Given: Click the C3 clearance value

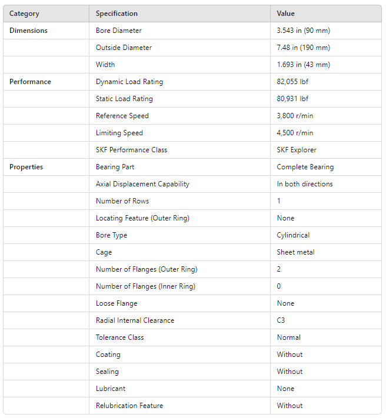Looking at the screenshot, I should 281,320.
